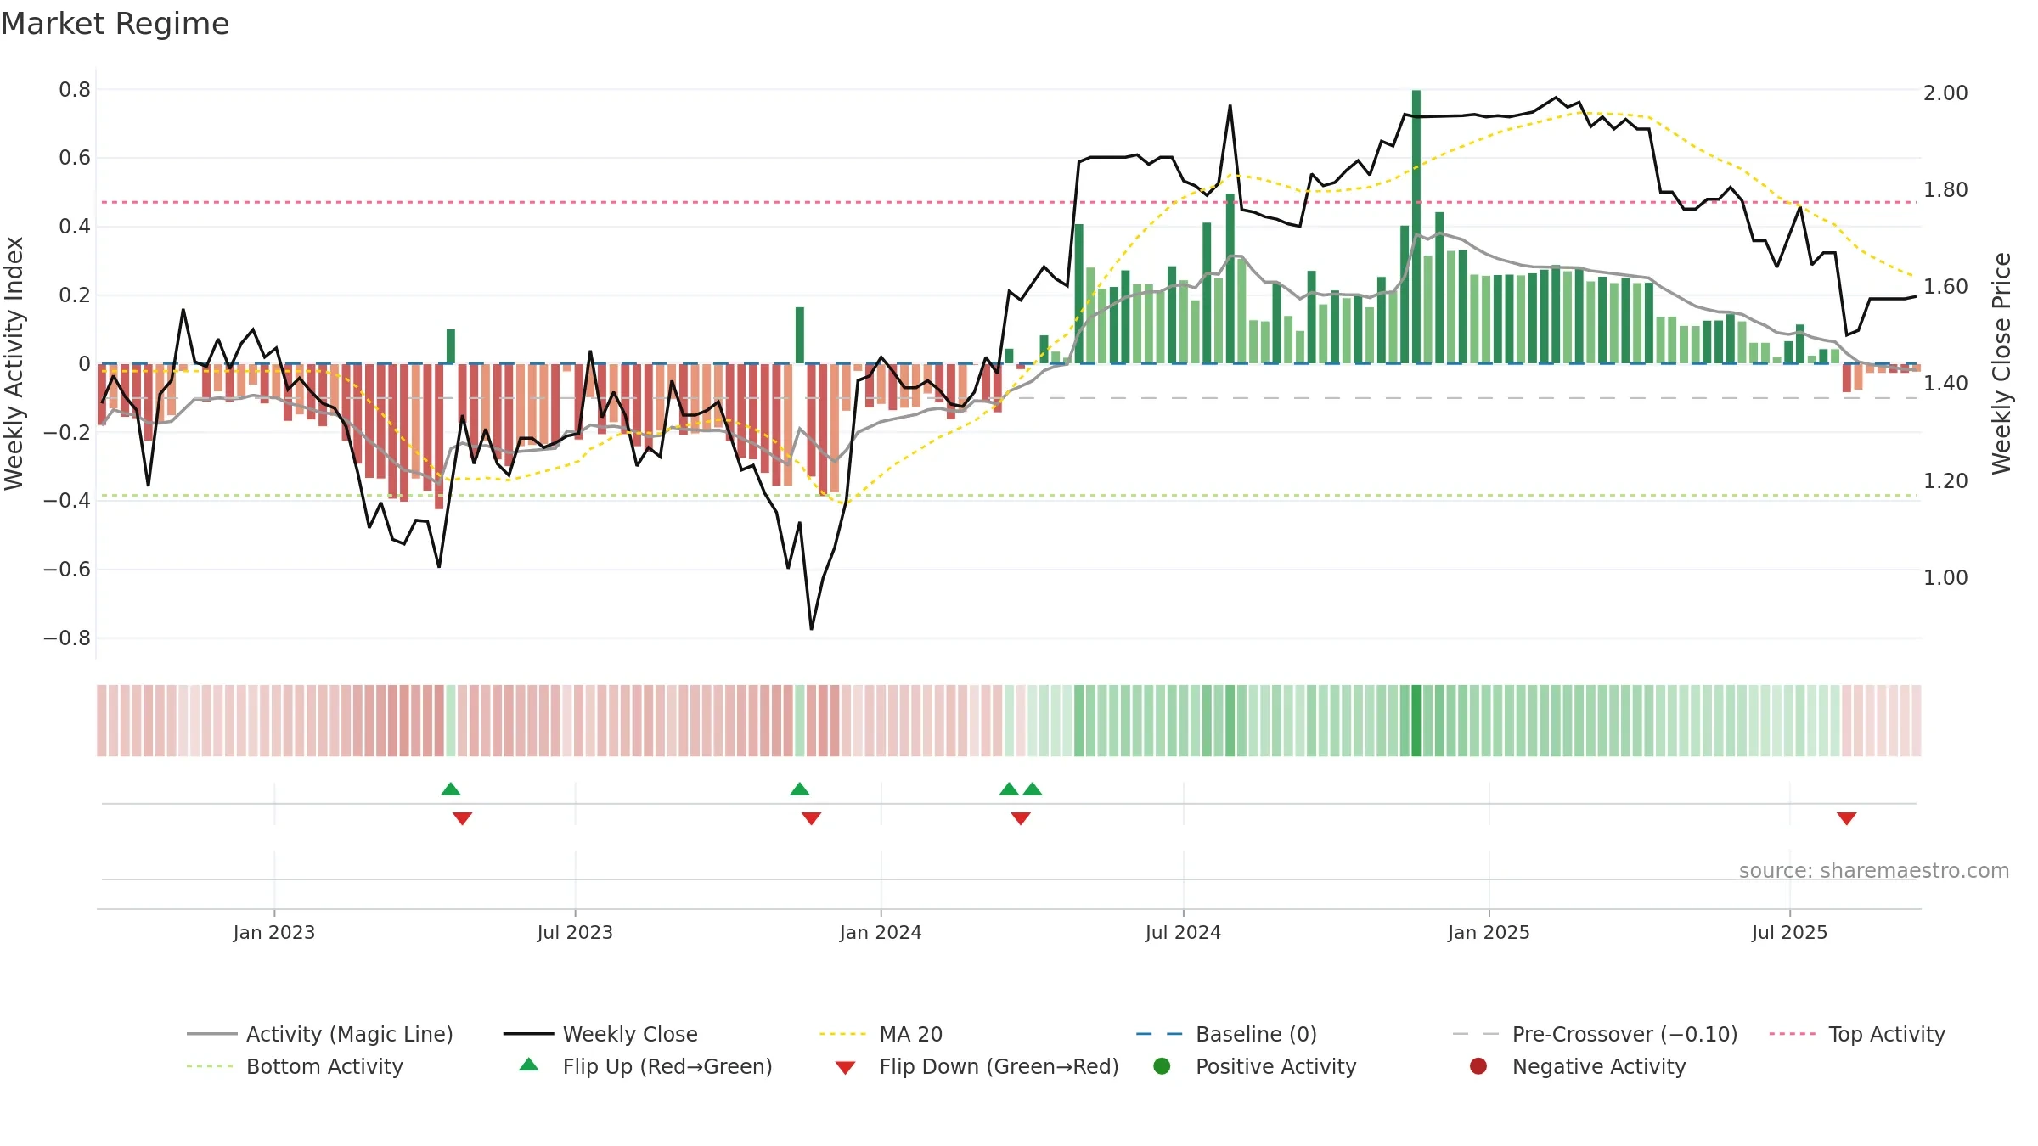The height and width of the screenshot is (1146, 2038).
Task: Toggle the Top Activity legend entry
Action: pos(1857,1034)
